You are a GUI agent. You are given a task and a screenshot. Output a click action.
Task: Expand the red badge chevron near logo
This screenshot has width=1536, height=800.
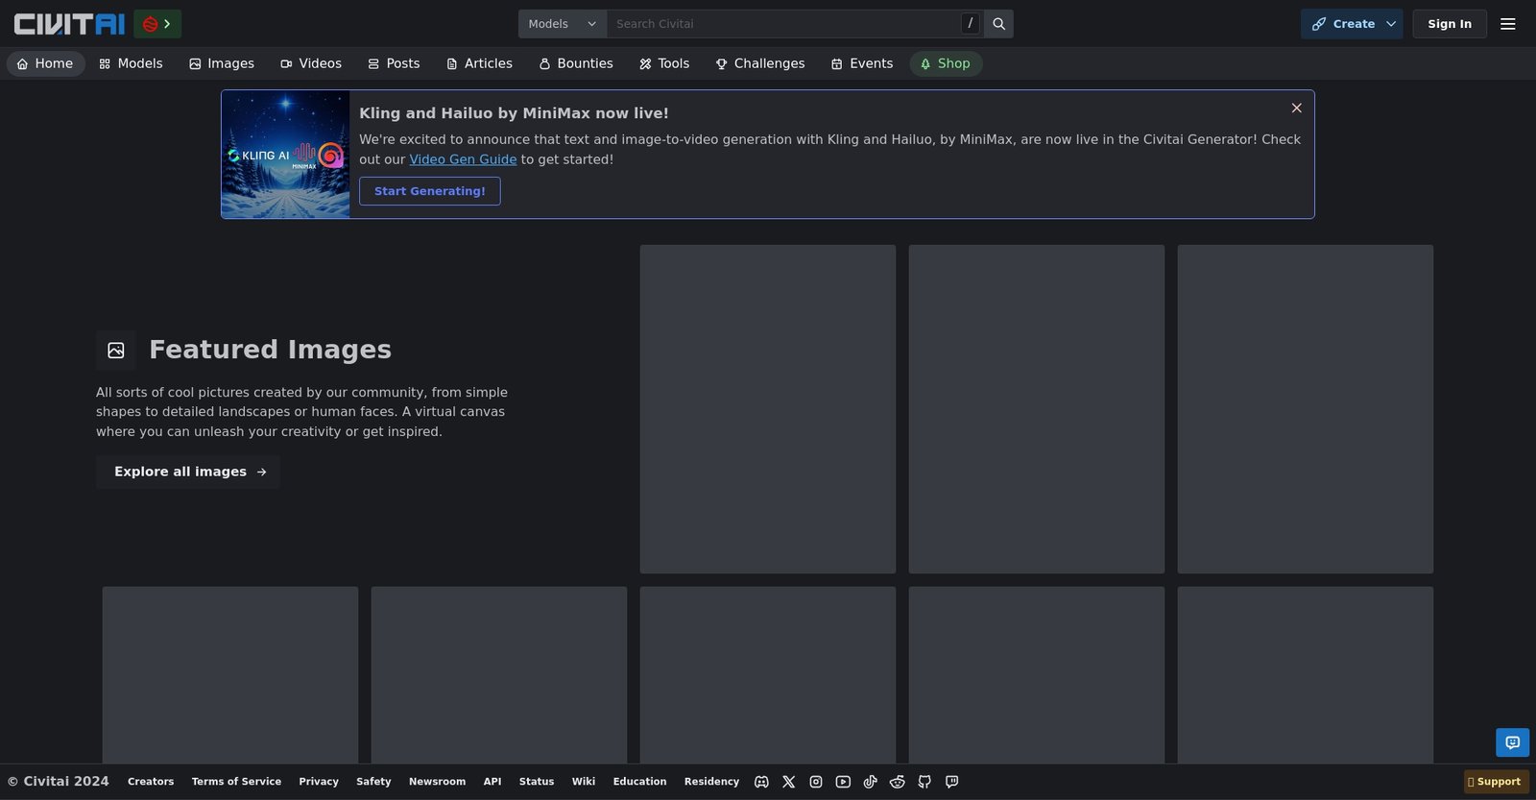point(157,24)
